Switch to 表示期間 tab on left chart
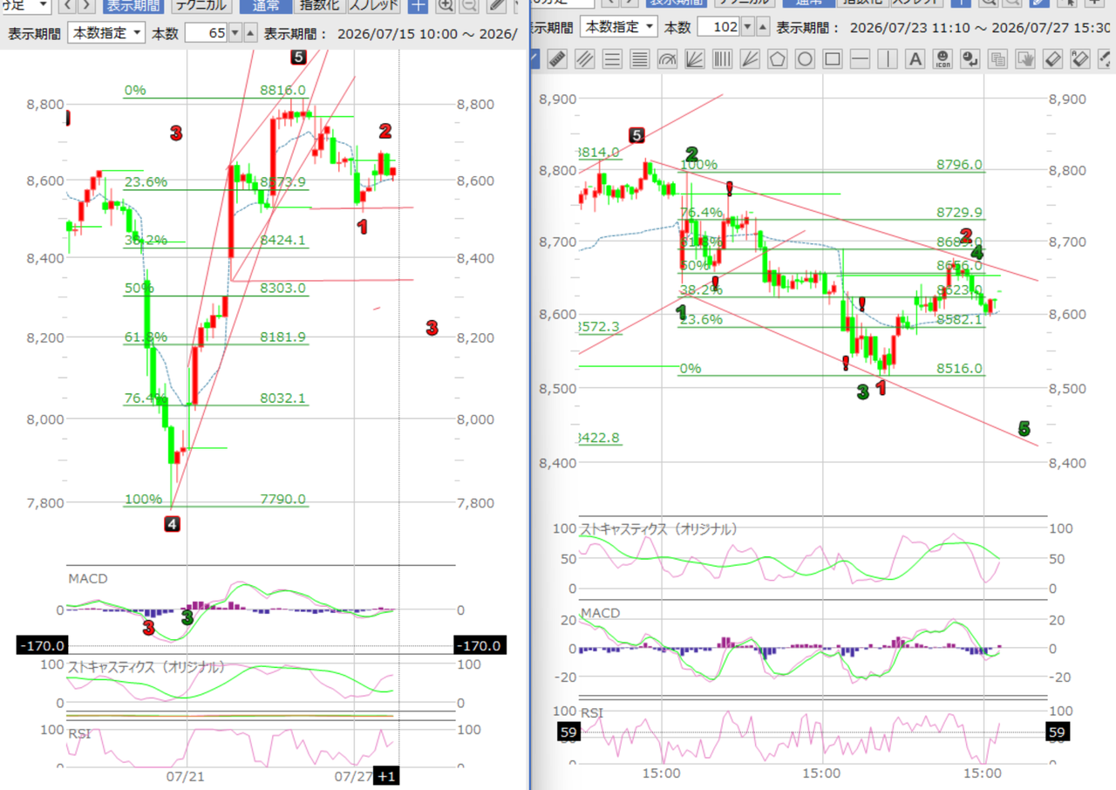The image size is (1116, 790). pyautogui.click(x=133, y=4)
